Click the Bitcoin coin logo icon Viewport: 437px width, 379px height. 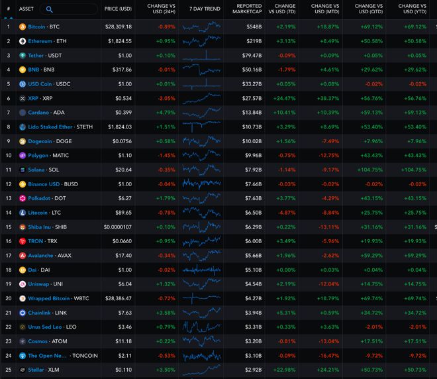pos(23,27)
